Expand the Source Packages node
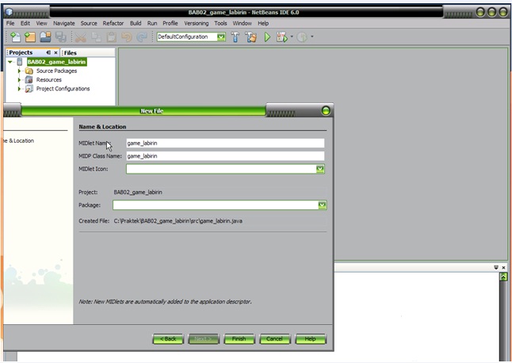 pos(19,71)
